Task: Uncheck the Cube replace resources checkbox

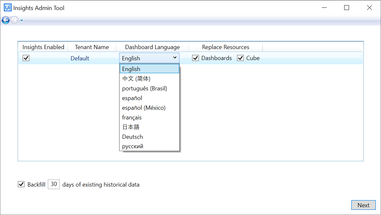Action: click(x=240, y=58)
